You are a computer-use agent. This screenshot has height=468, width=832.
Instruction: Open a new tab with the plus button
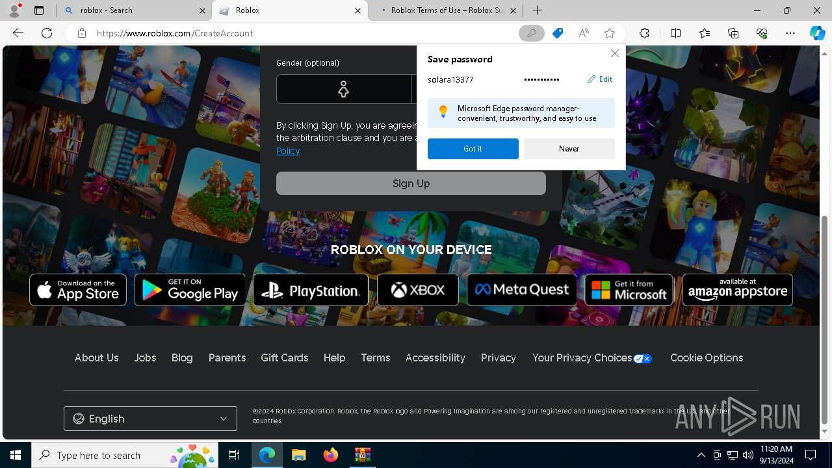pyautogui.click(x=537, y=10)
